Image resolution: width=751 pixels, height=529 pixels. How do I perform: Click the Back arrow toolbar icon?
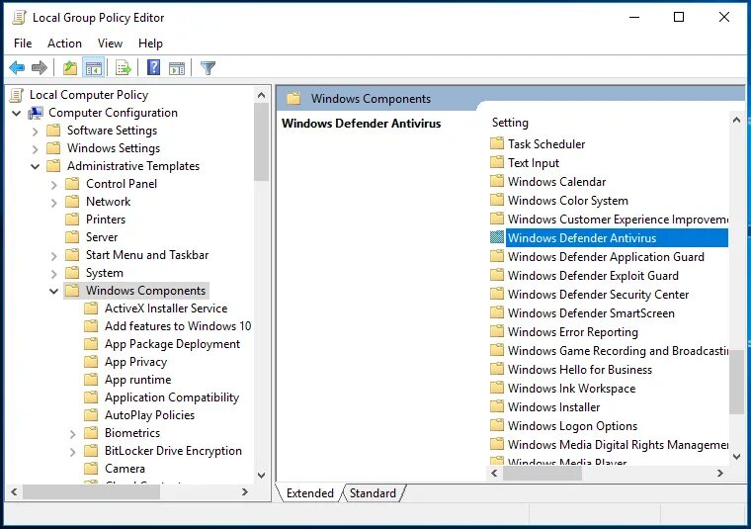click(x=17, y=68)
